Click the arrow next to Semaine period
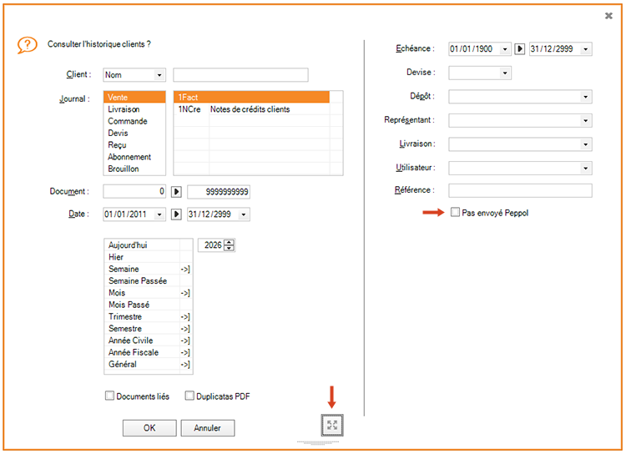 tap(185, 270)
